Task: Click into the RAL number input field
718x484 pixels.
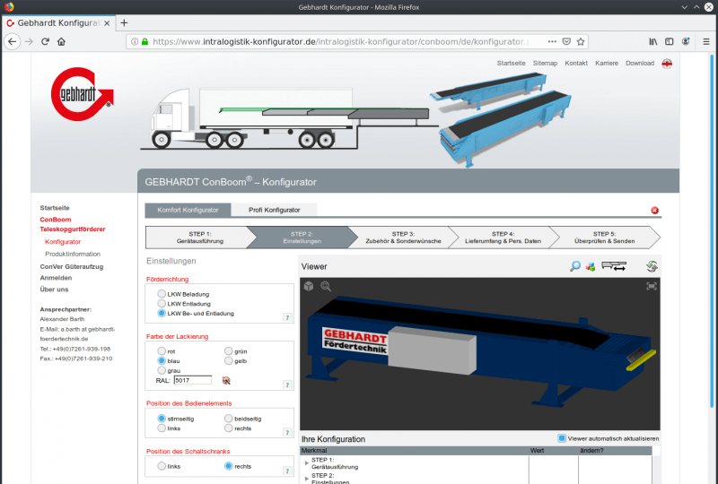Action: (193, 380)
